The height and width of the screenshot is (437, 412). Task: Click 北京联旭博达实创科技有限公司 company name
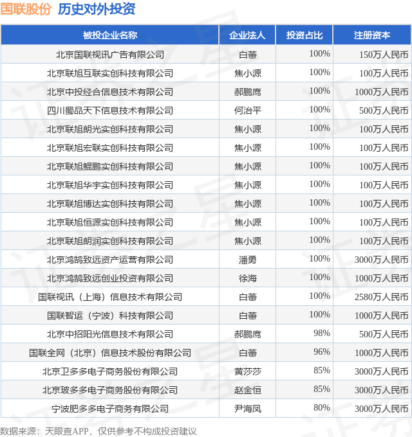[110, 204]
